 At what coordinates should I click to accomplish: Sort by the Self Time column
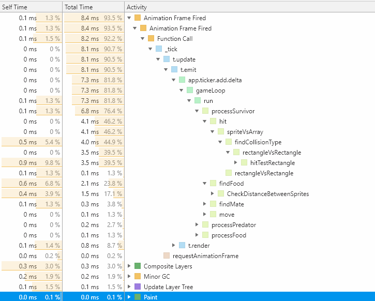click(x=15, y=7)
